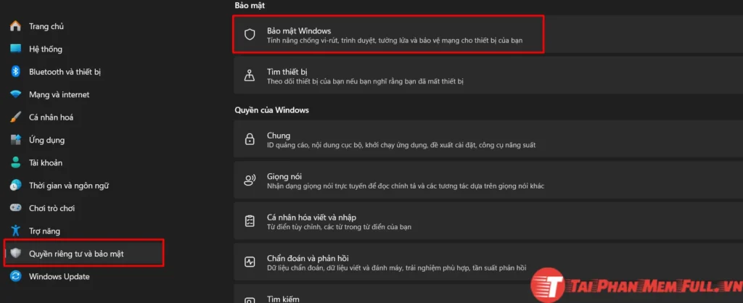This screenshot has height=303, width=743.
Task: Click the Wi-Fi icon for Mạng và internet
Action: pos(15,94)
